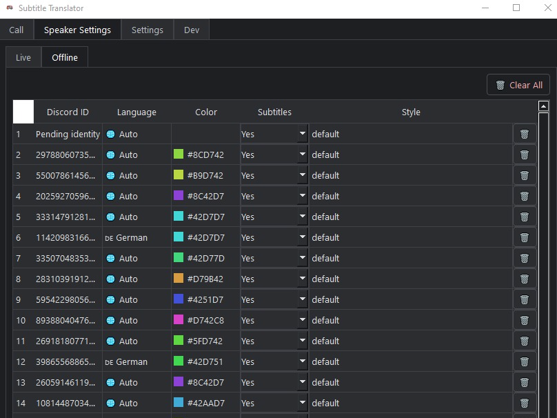Delete speaker 33314791281 using trash icon
The image size is (557, 418).
[x=525, y=217]
